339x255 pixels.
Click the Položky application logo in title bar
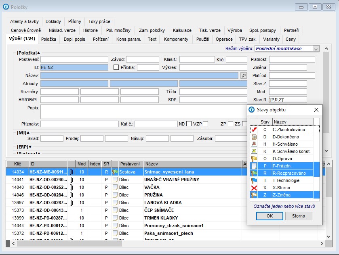(x=6, y=7)
